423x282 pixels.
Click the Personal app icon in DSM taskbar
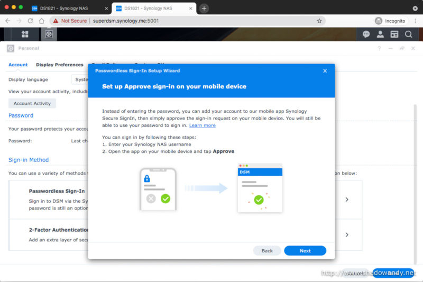coord(49,34)
